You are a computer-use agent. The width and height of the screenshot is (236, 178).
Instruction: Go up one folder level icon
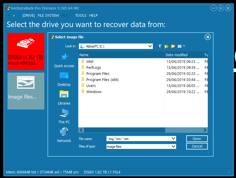coord(166,46)
